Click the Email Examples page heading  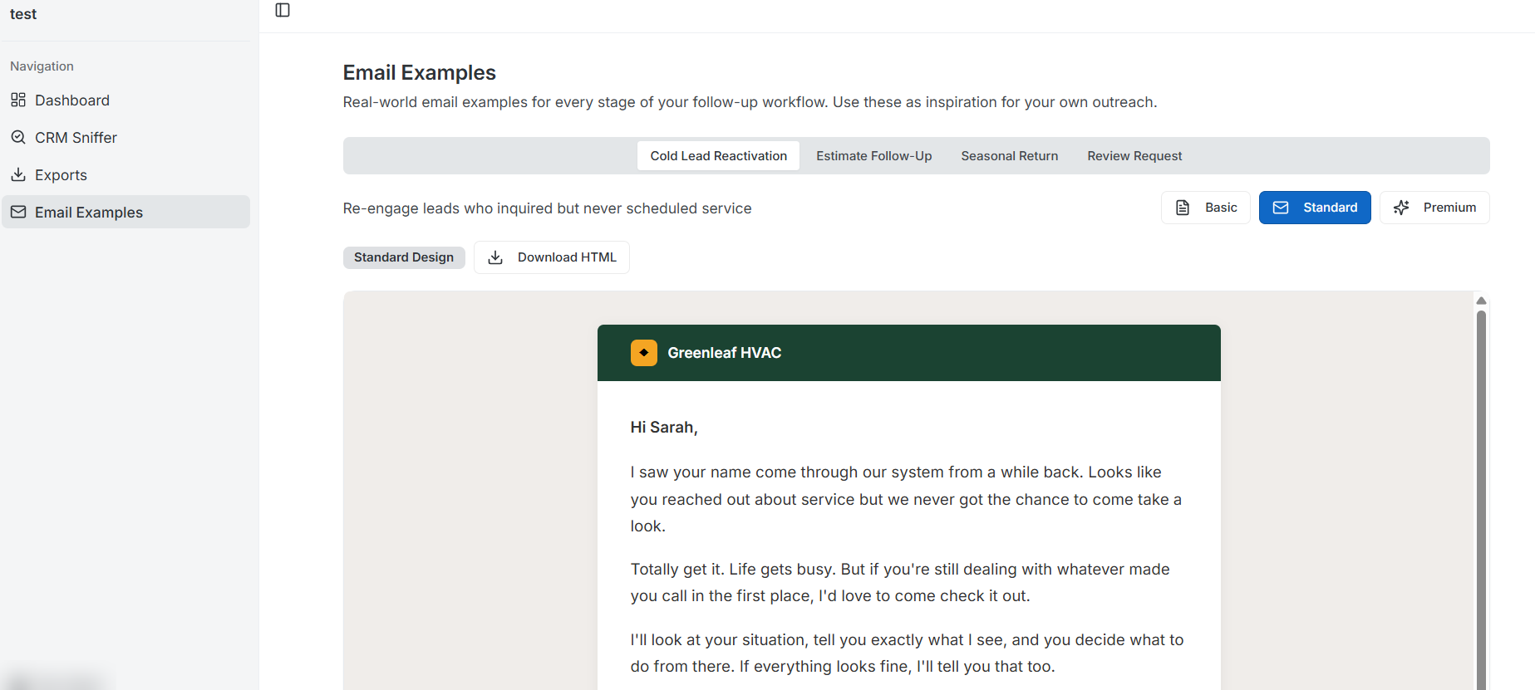[x=420, y=72]
